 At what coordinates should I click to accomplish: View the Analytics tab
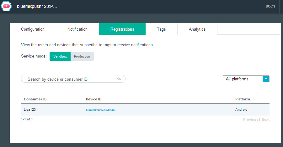point(197,29)
